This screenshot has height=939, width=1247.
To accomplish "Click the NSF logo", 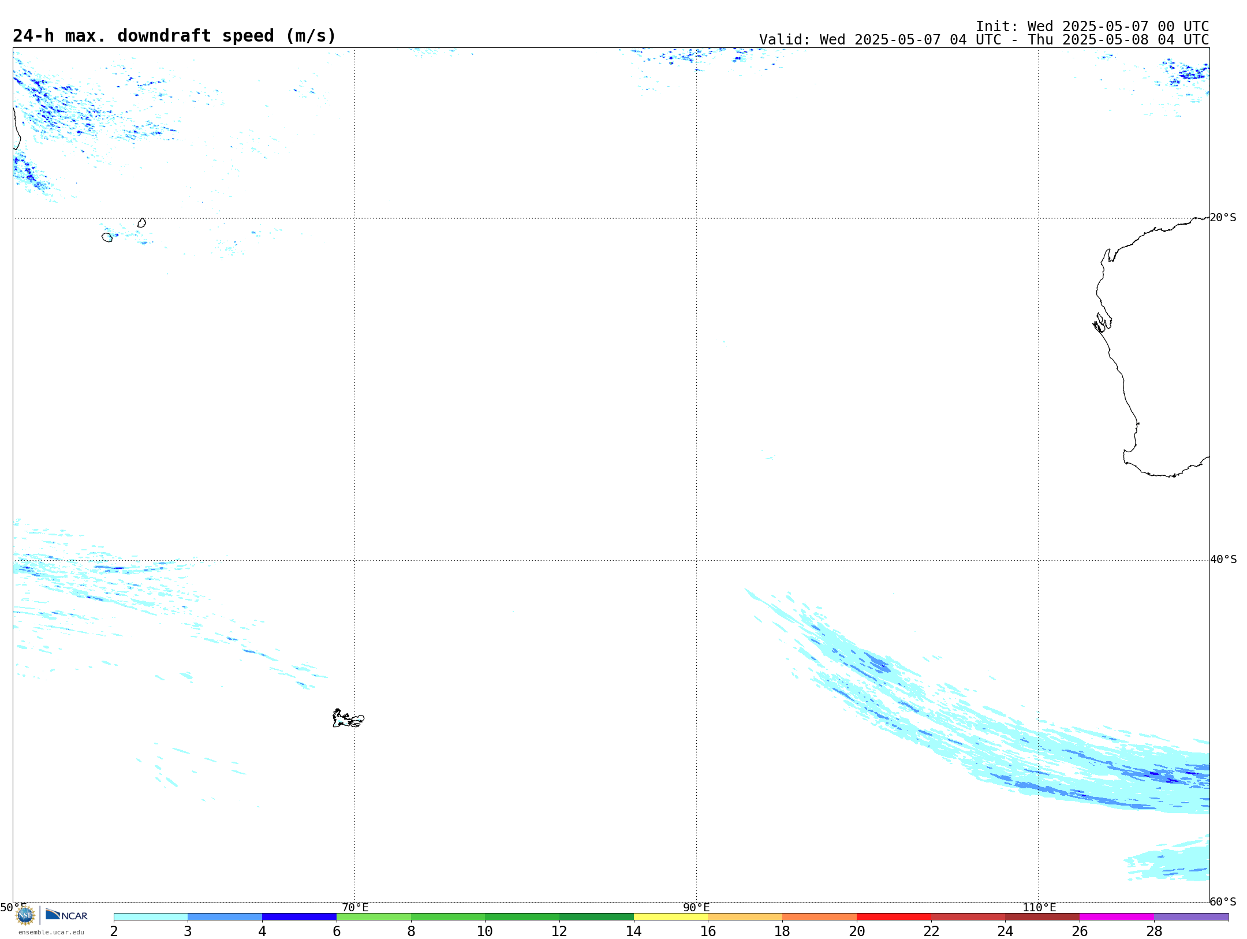I will click(25, 915).
